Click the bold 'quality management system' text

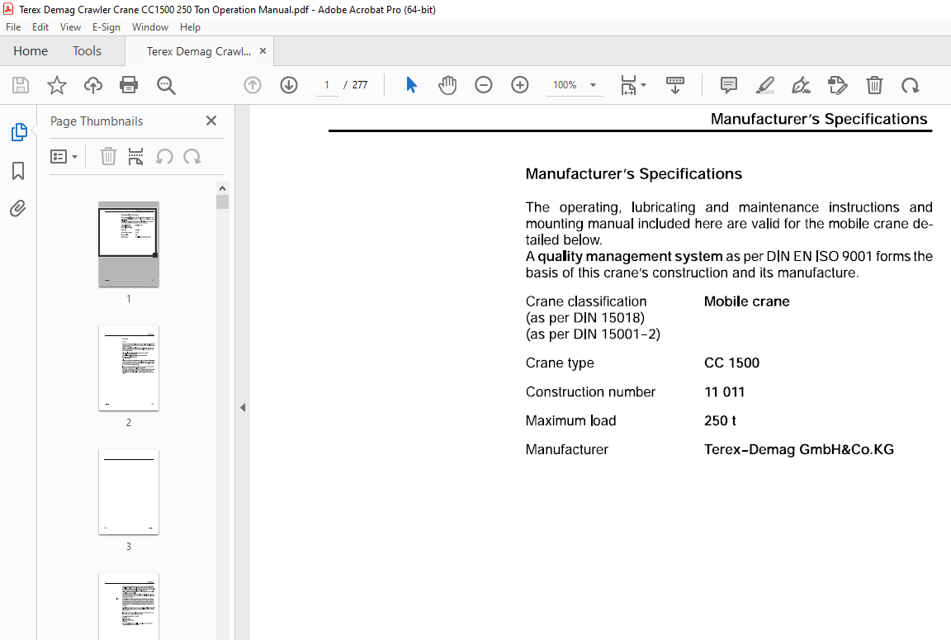630,256
